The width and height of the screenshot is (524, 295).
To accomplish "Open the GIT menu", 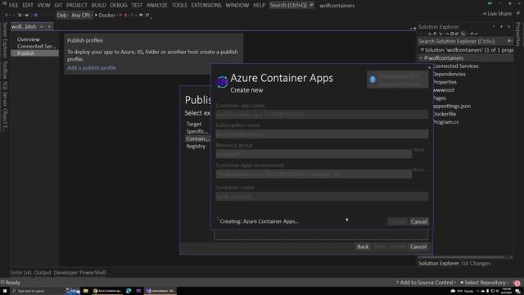I will [58, 6].
